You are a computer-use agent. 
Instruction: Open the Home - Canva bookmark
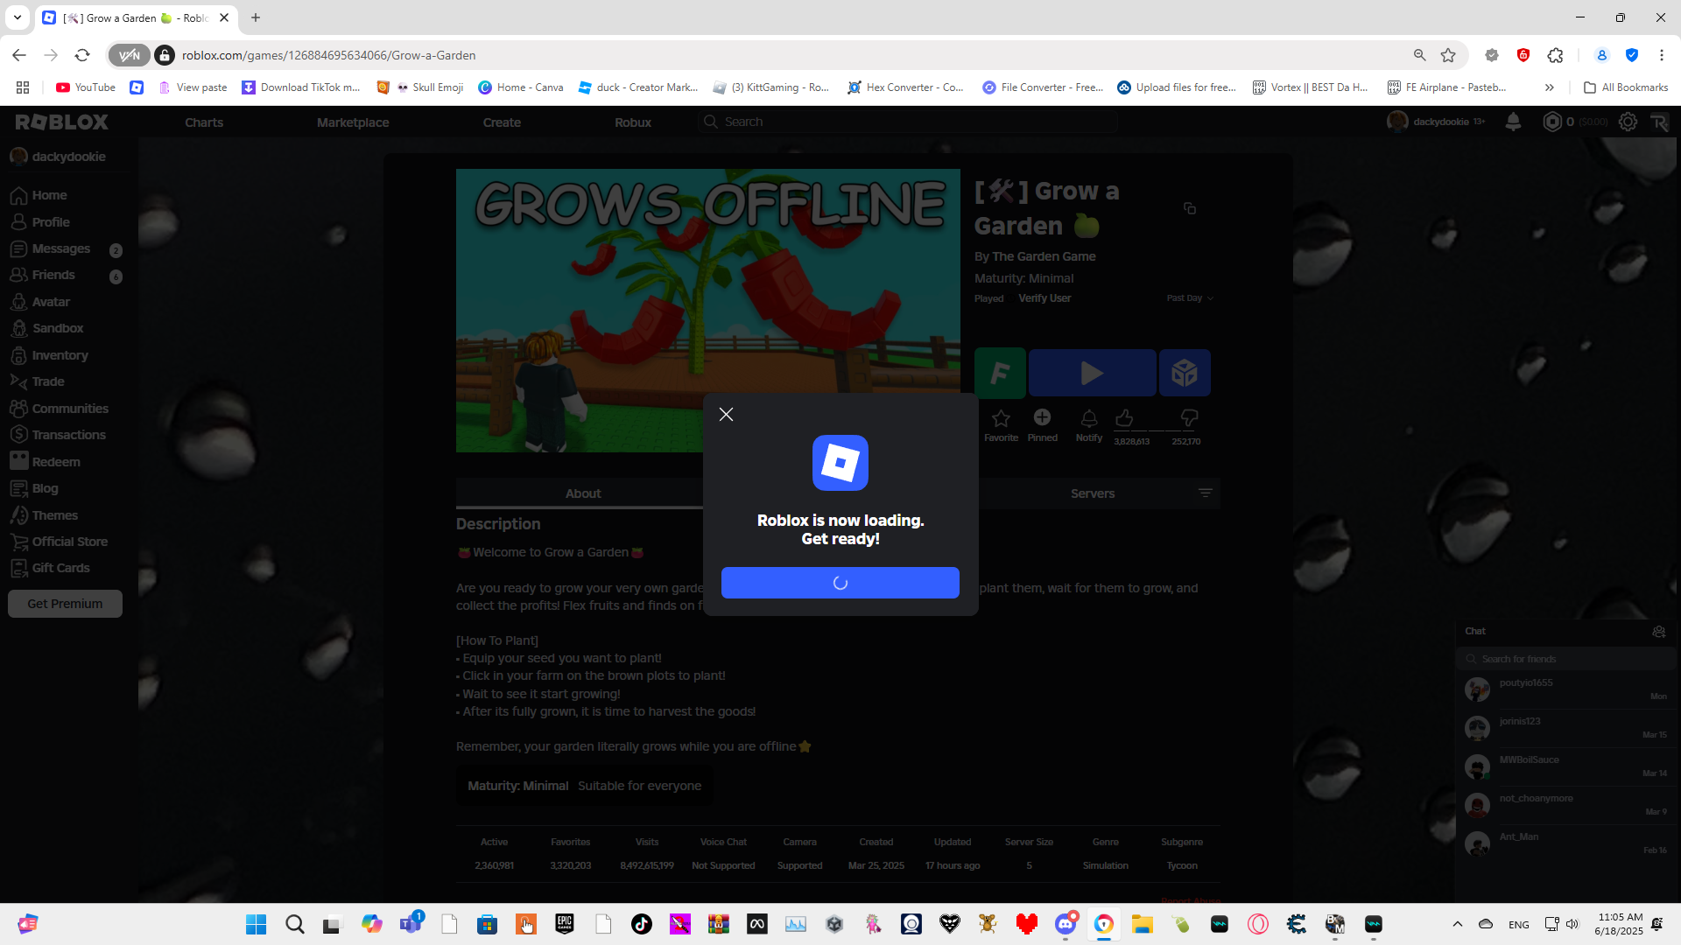tap(521, 87)
